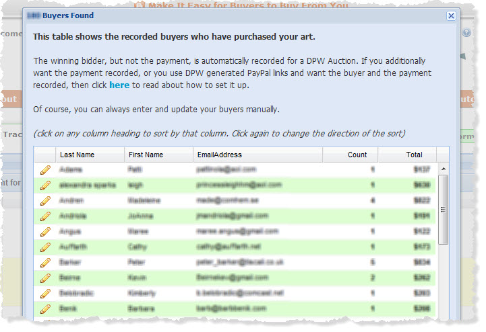The width and height of the screenshot is (486, 332).
Task: Edit the second row buyer with pencil icon
Action: [45, 185]
